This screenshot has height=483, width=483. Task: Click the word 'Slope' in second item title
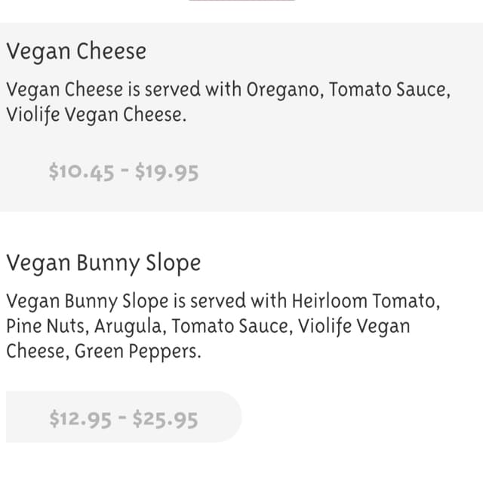click(174, 263)
